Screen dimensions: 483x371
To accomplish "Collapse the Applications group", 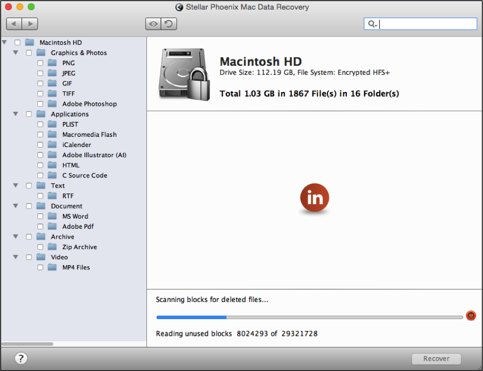I will pyautogui.click(x=15, y=114).
